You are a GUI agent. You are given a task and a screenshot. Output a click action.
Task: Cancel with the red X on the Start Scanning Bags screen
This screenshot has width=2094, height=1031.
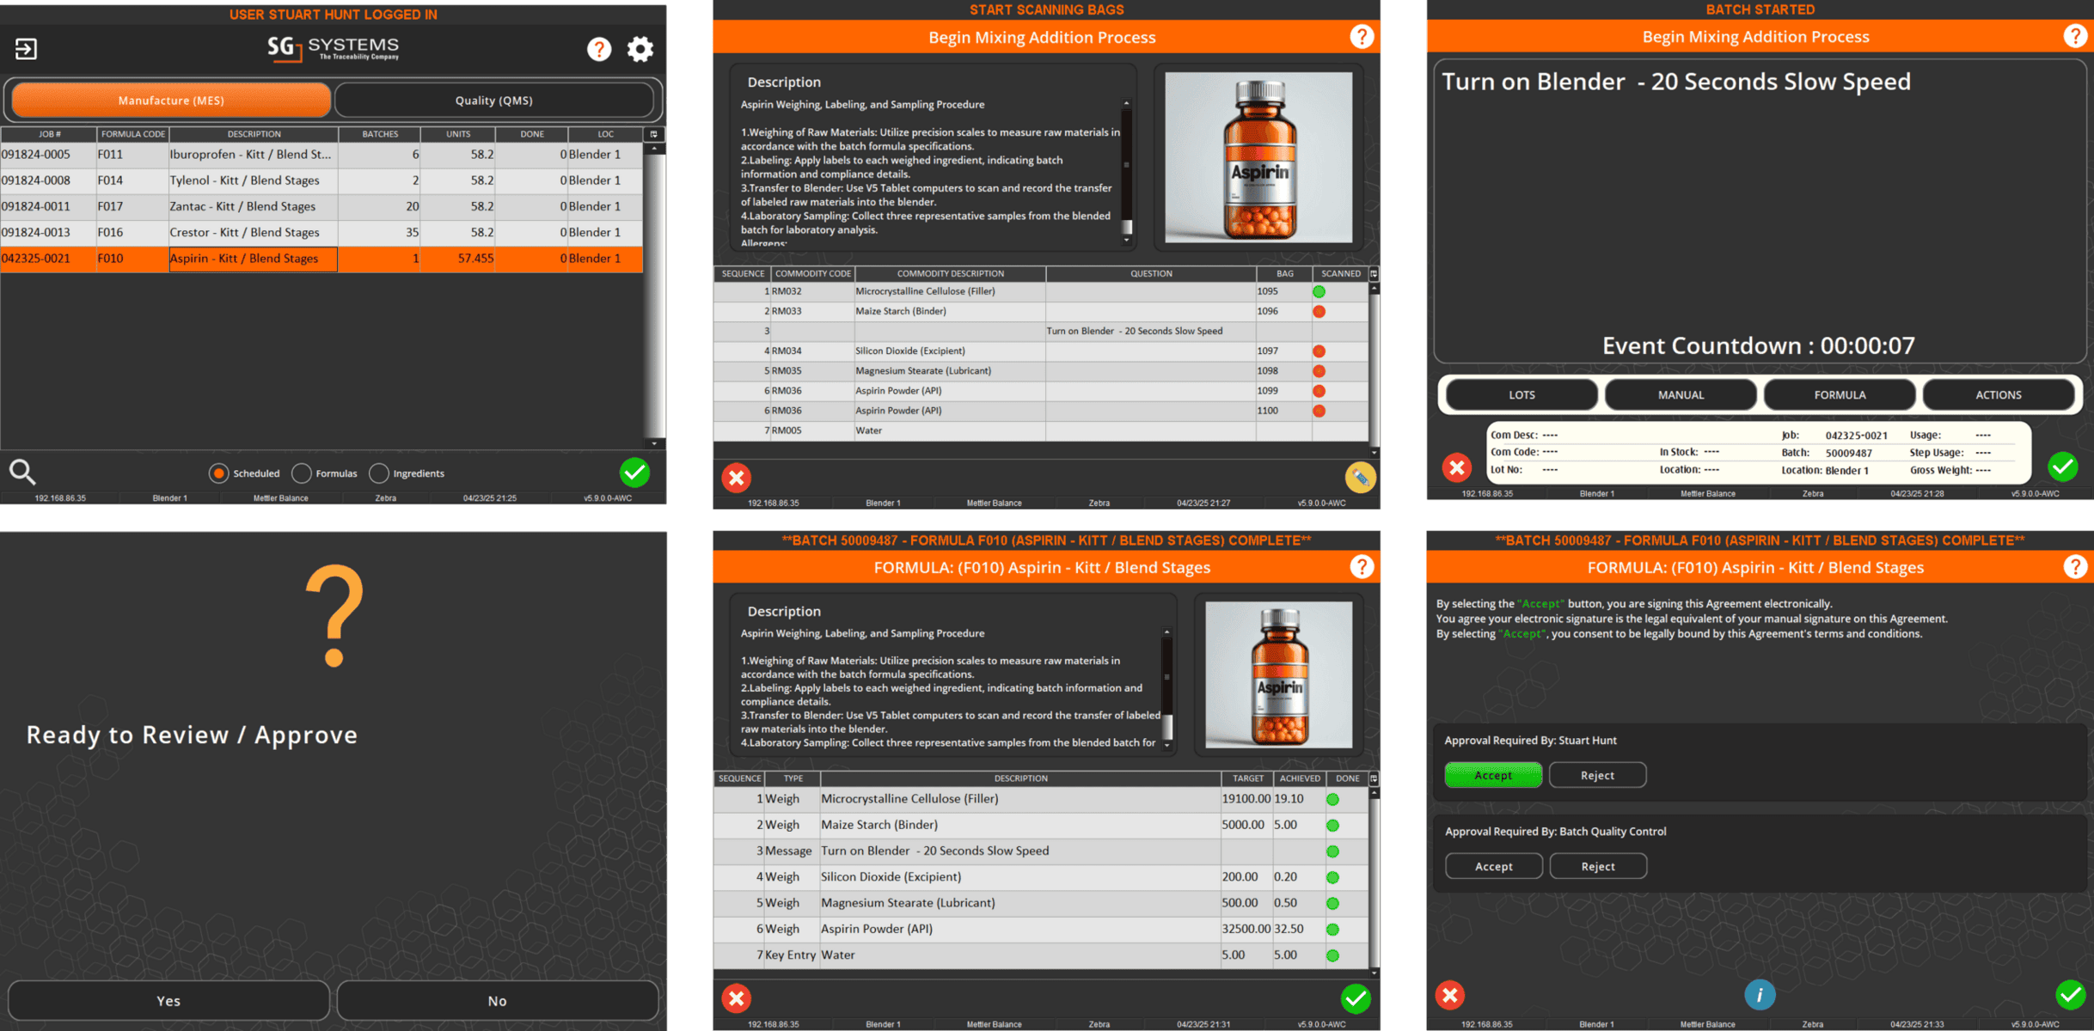point(736,478)
